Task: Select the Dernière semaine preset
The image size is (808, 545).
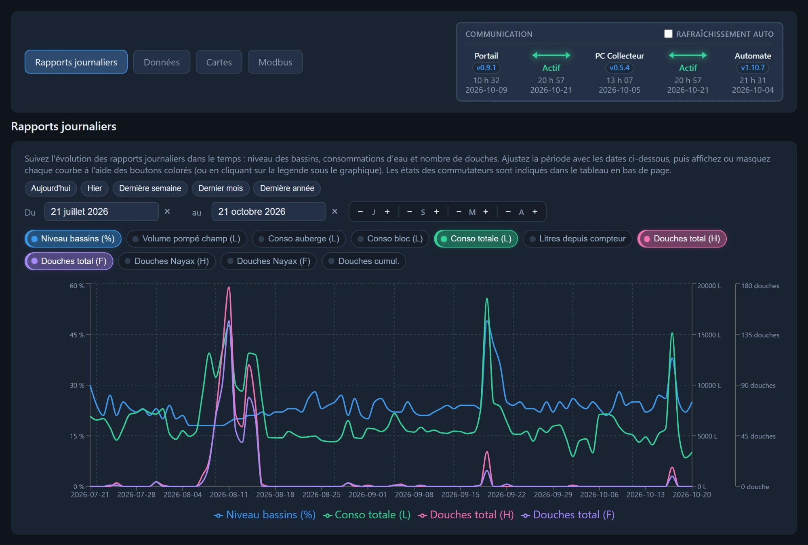Action: click(x=150, y=188)
